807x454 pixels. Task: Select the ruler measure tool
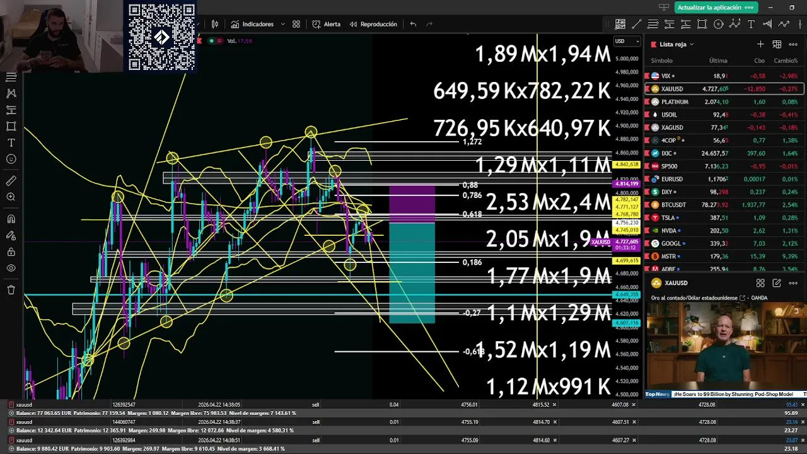(11, 181)
